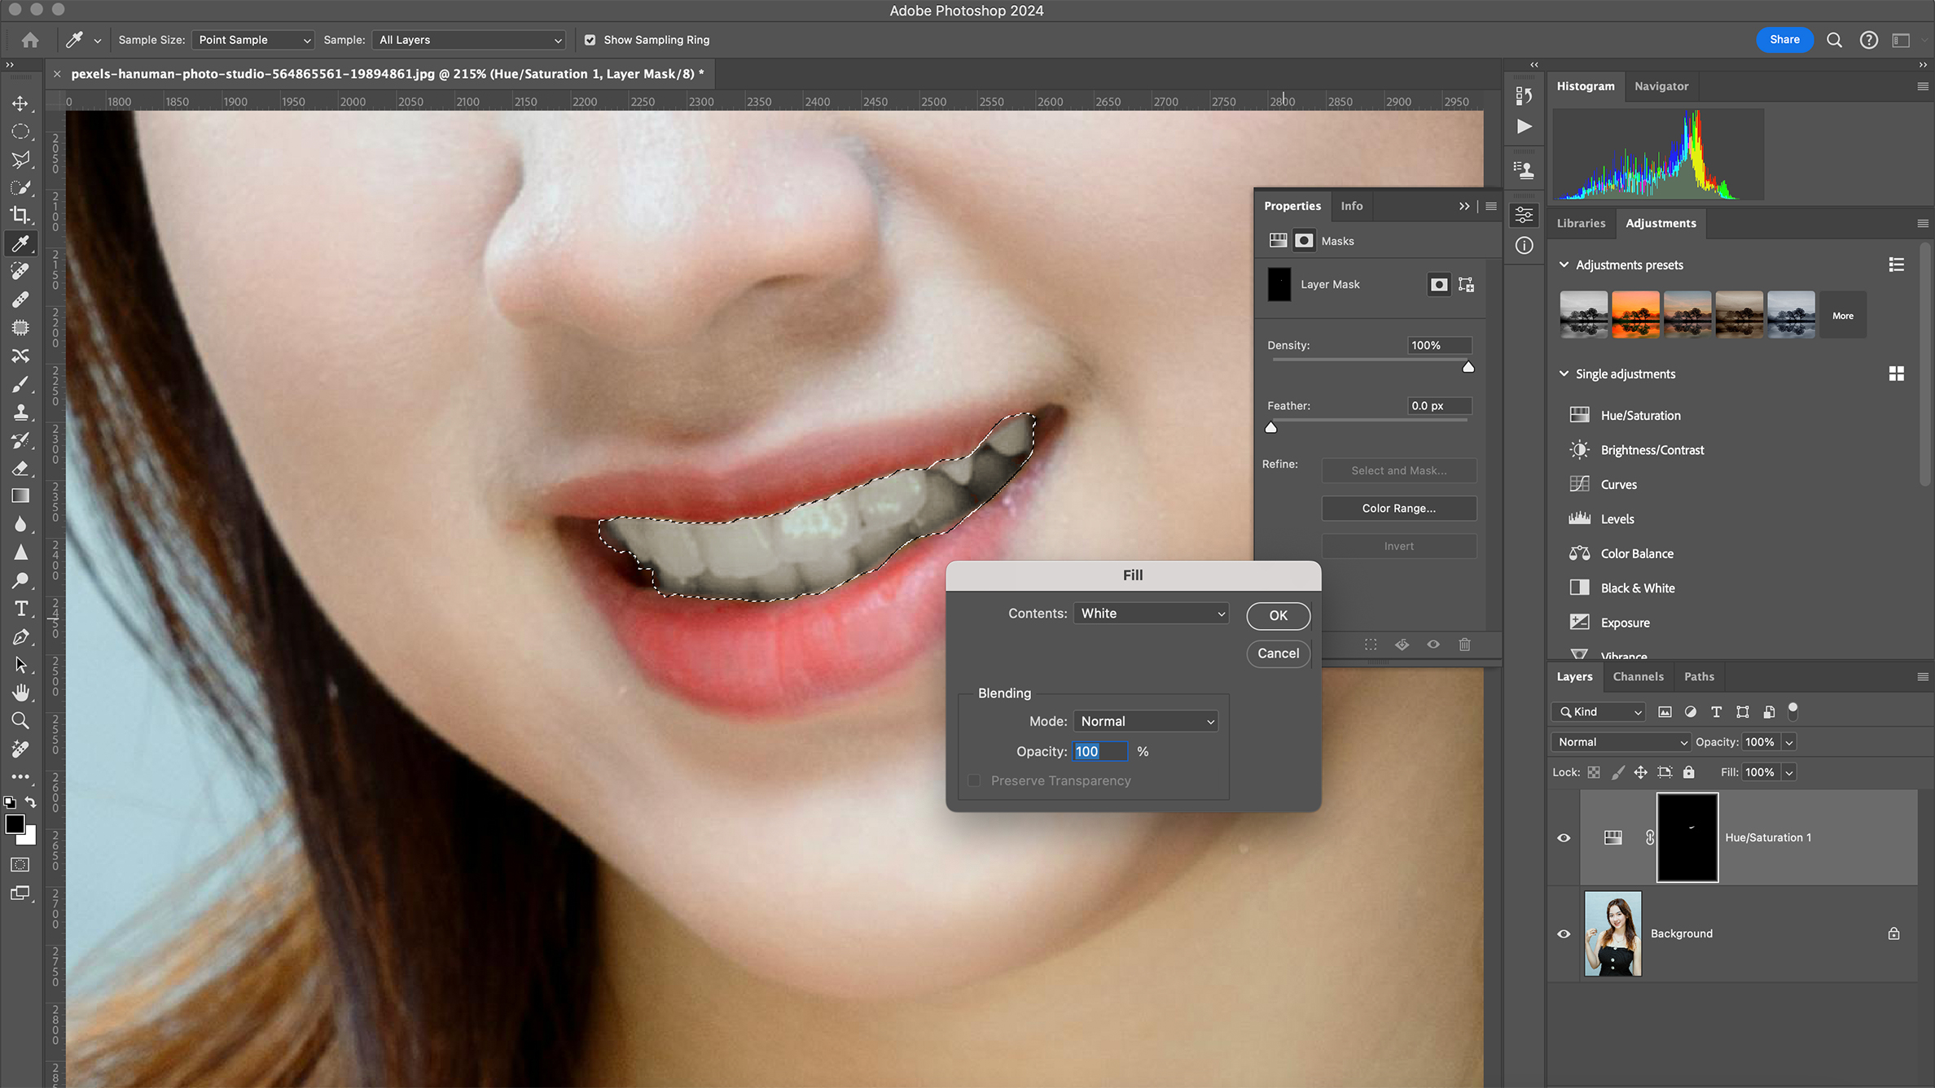Click the Home icon in options bar
Image resolution: width=1935 pixels, height=1088 pixels.
30,40
